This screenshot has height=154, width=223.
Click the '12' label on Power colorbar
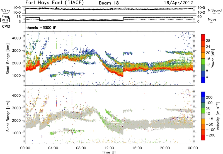point(208,65)
